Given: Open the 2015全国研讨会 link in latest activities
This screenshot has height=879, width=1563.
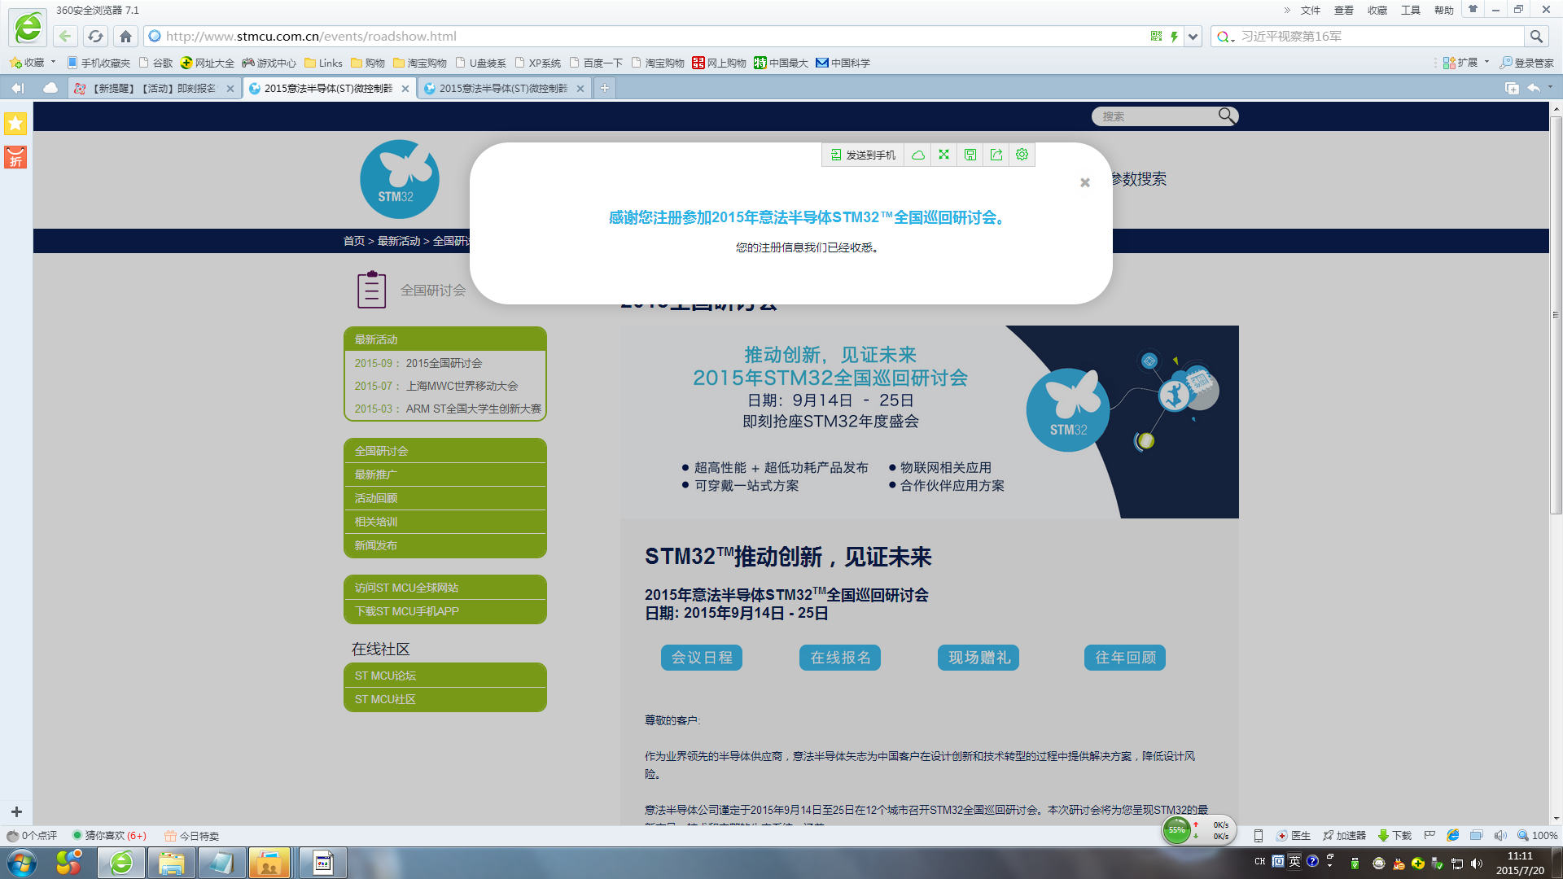Looking at the screenshot, I should click(x=444, y=363).
